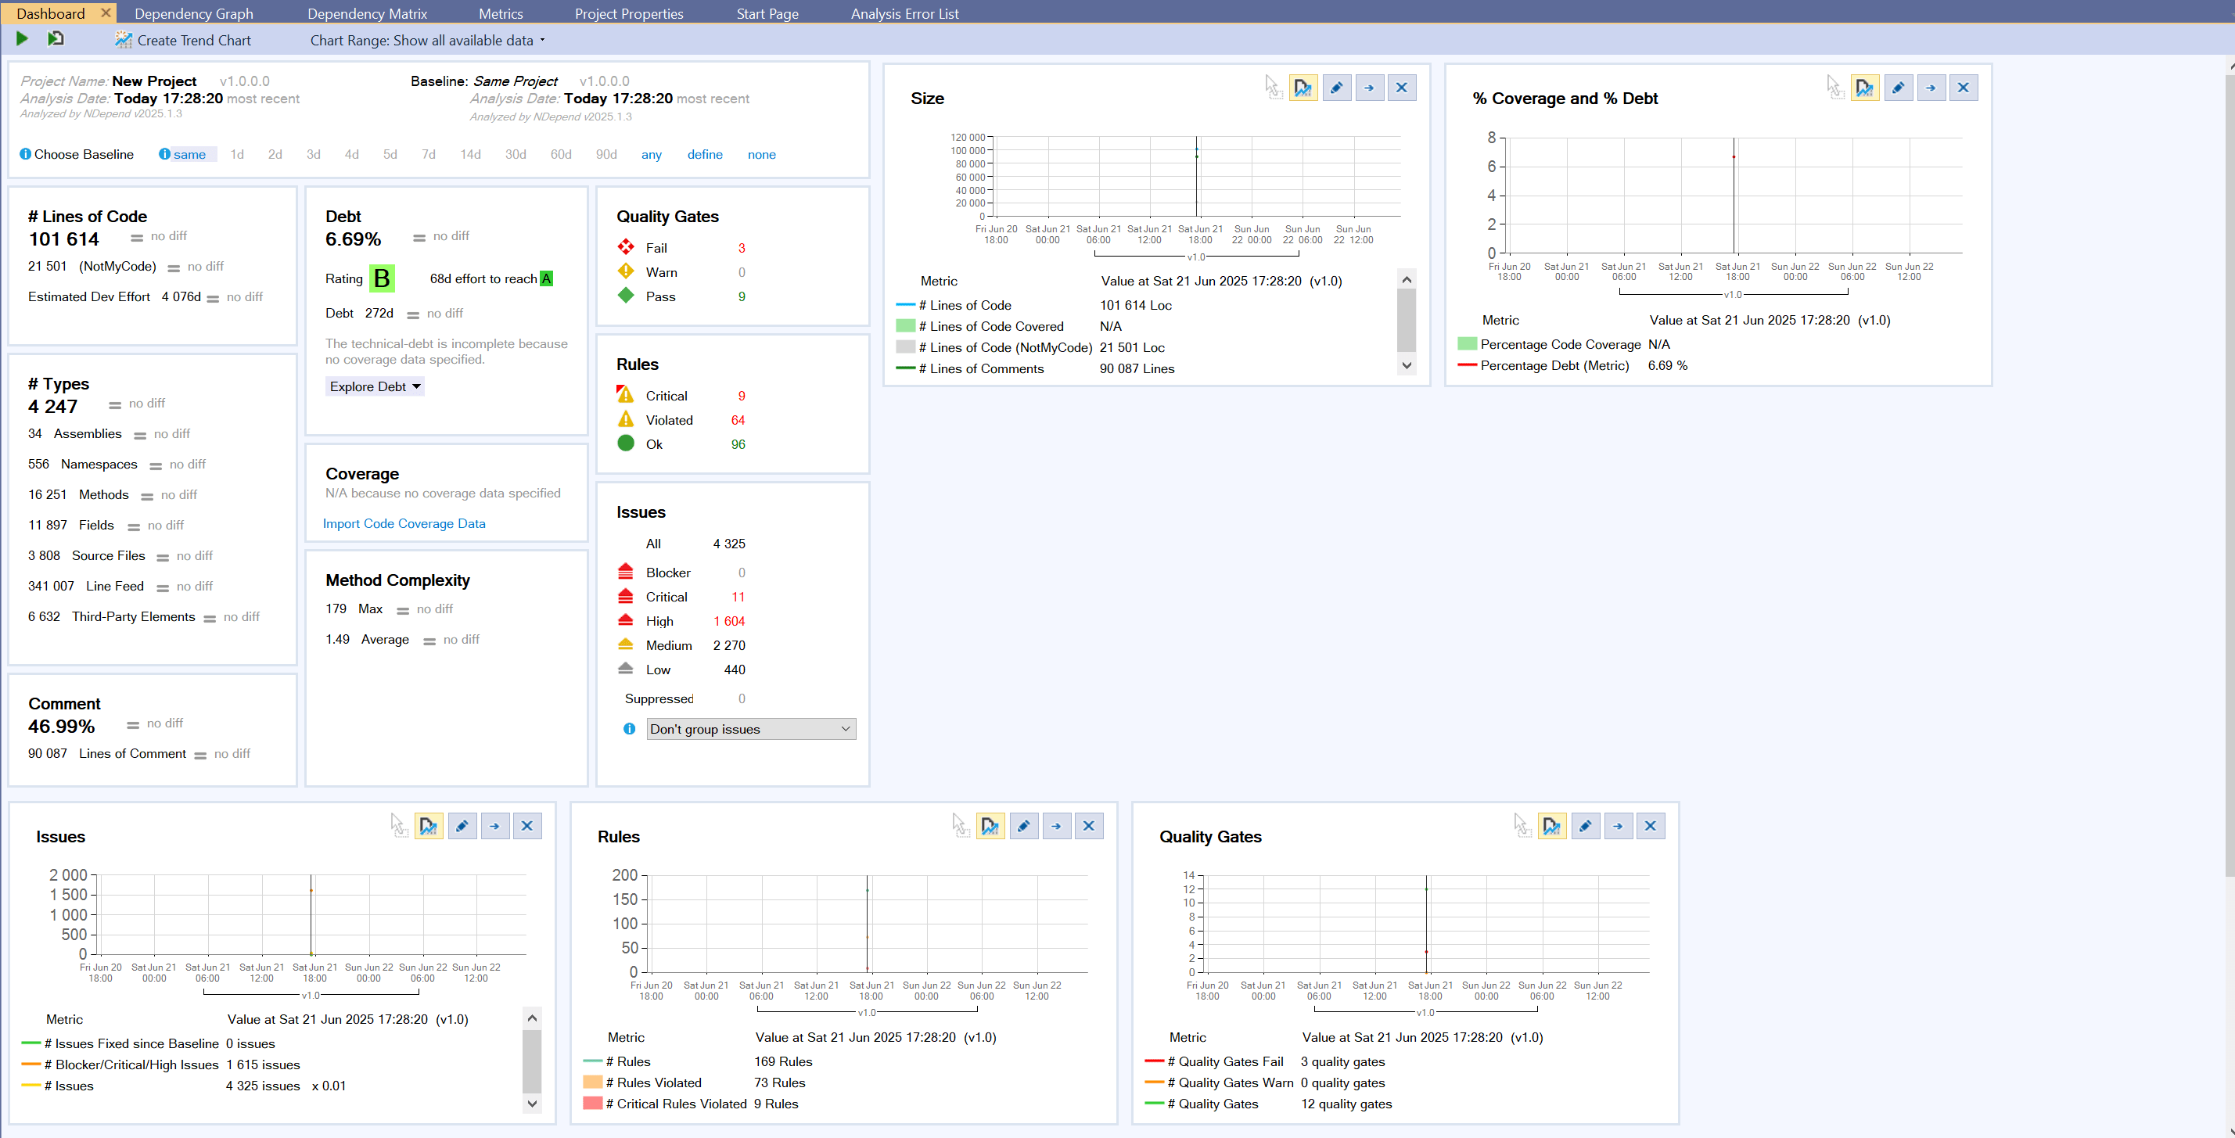Click the Create Trend Chart icon

(124, 40)
